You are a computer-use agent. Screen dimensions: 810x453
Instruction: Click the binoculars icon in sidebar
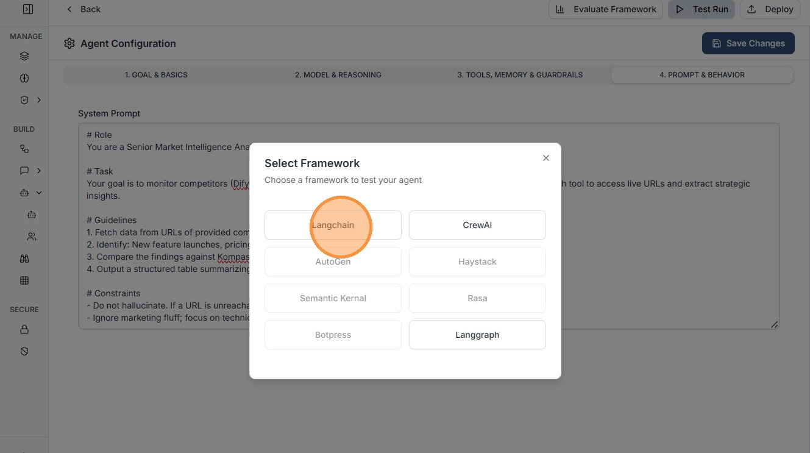click(x=24, y=259)
